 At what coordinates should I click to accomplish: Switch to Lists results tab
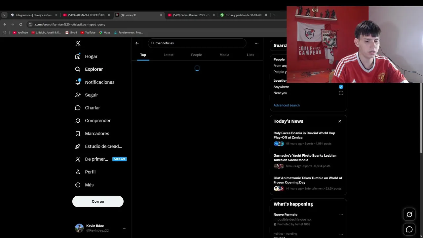pos(250,55)
